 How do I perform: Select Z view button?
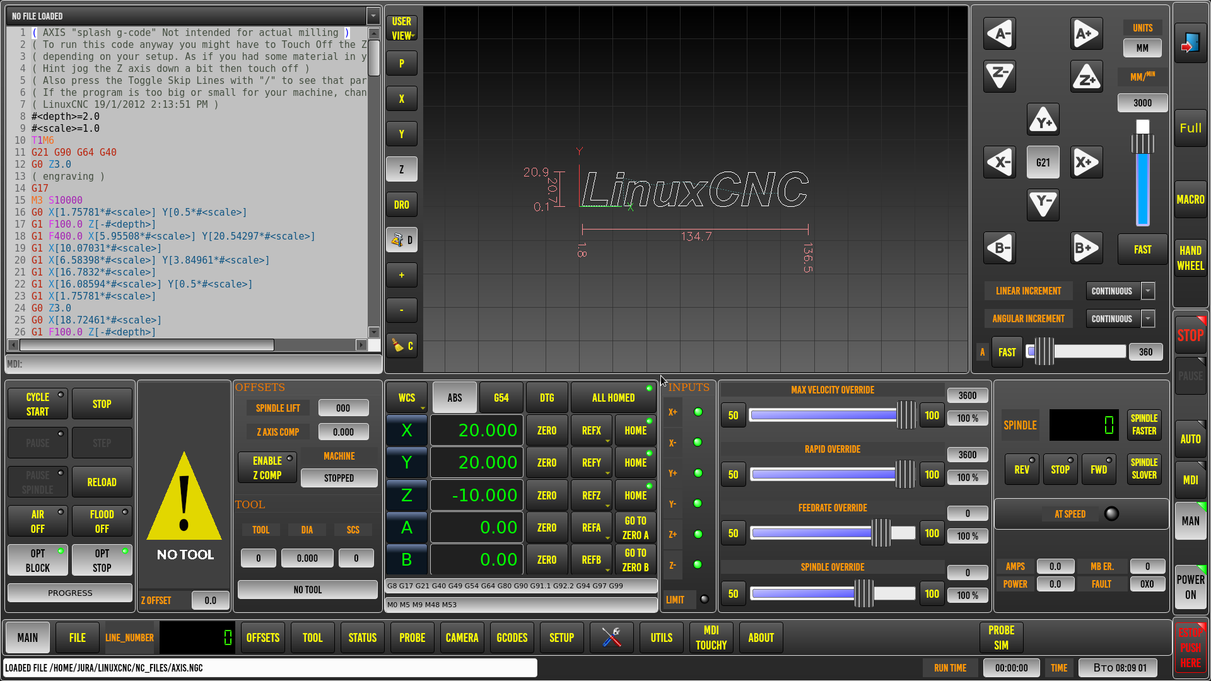[x=402, y=170]
